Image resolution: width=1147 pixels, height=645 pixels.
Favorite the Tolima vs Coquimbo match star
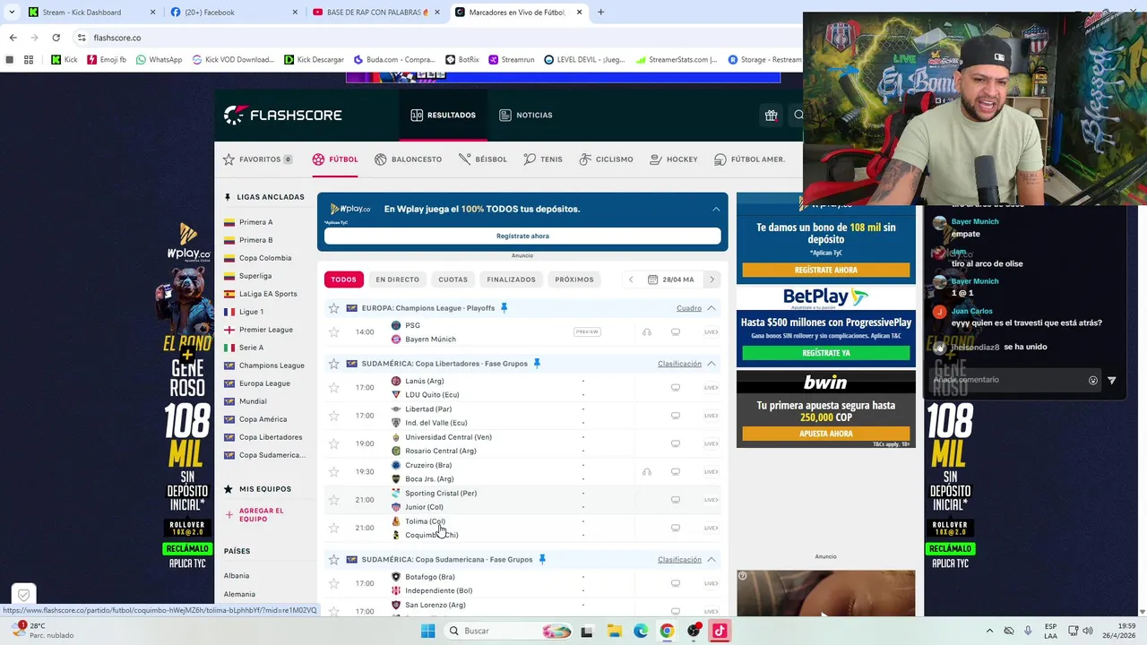pyautogui.click(x=334, y=528)
